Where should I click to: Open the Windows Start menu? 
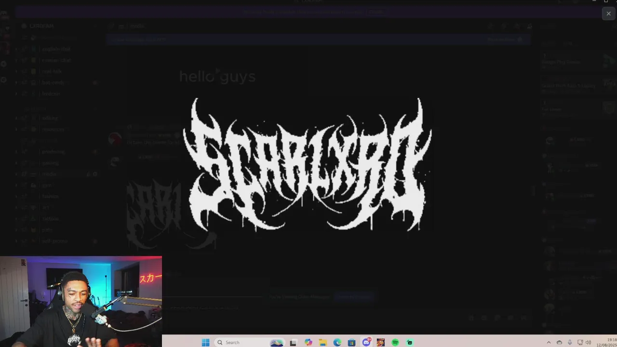point(205,342)
